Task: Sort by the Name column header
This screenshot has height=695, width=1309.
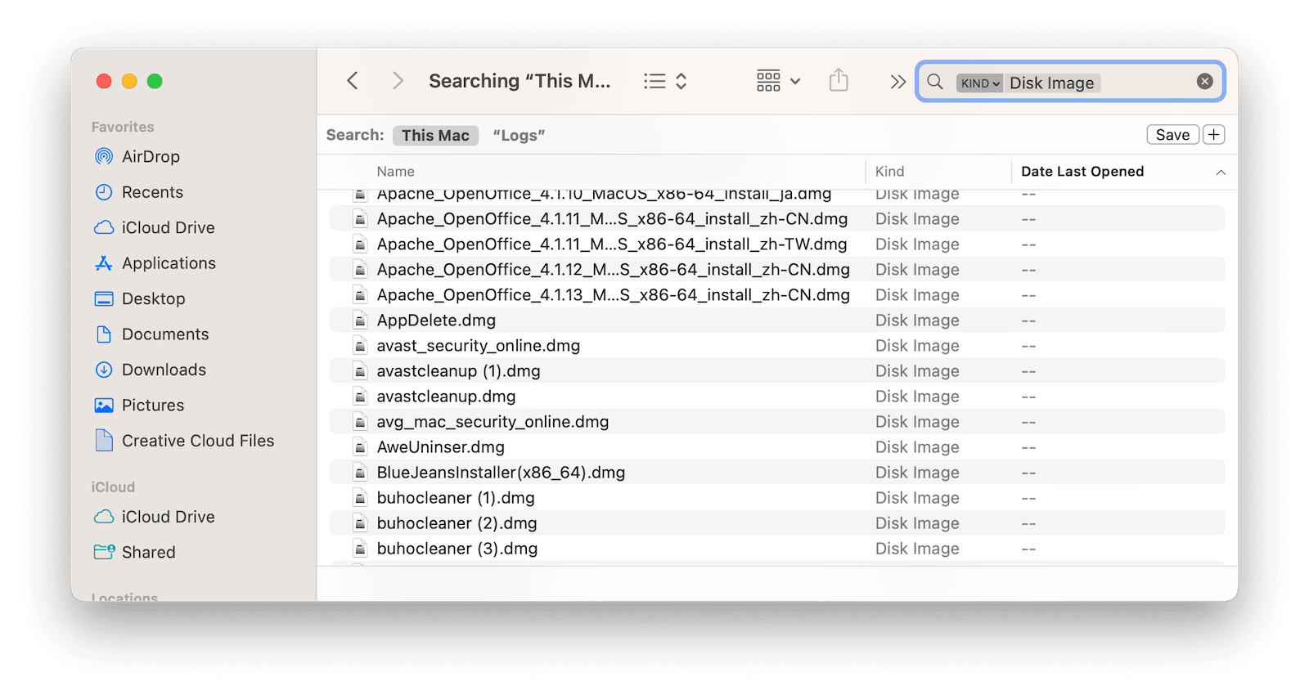Action: 396,172
